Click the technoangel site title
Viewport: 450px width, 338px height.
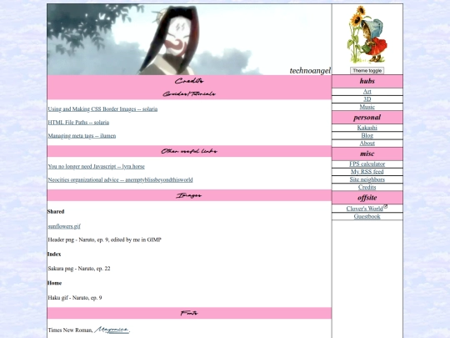pos(310,71)
